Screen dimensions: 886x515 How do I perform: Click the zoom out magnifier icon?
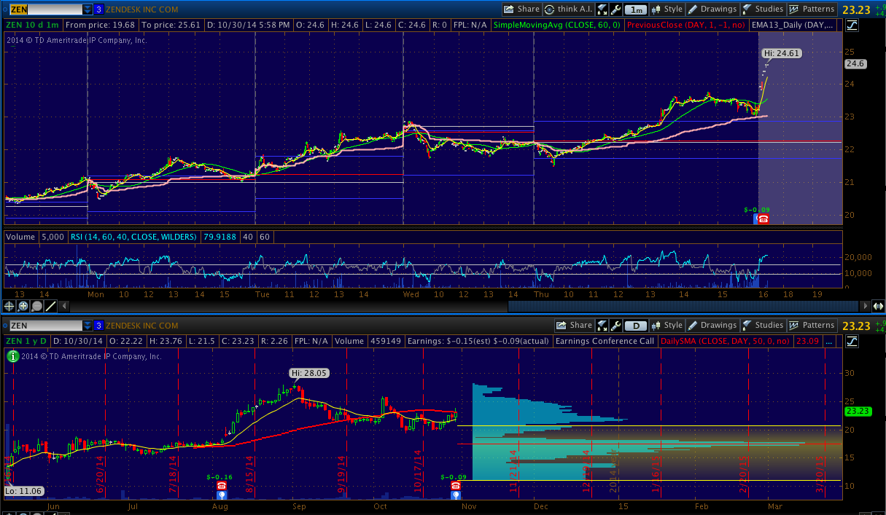tap(36, 306)
